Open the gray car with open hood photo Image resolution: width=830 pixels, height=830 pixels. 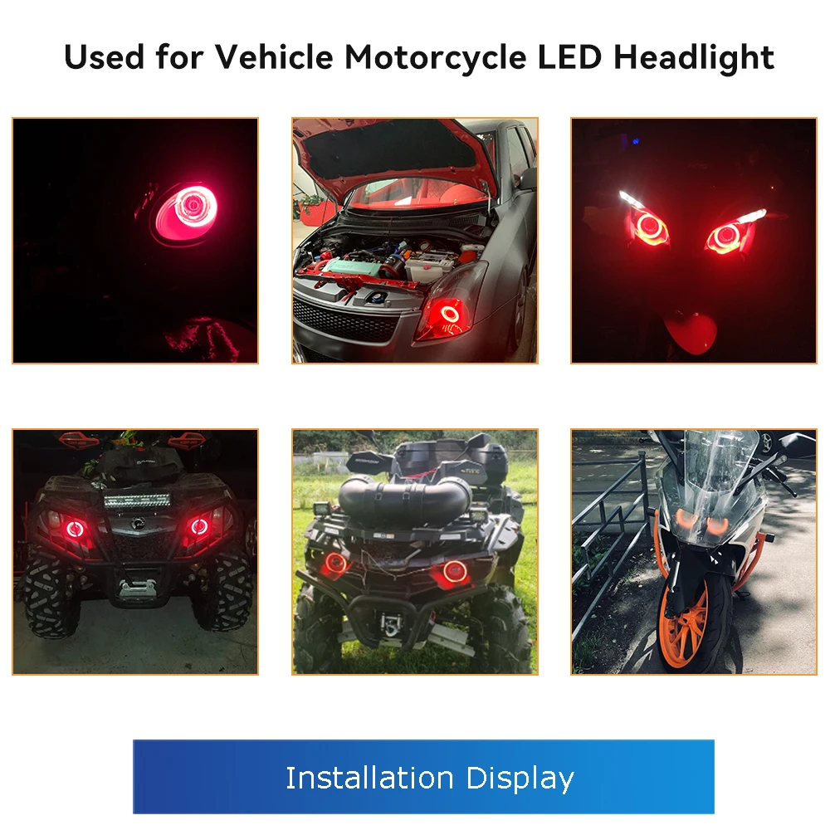click(414, 241)
